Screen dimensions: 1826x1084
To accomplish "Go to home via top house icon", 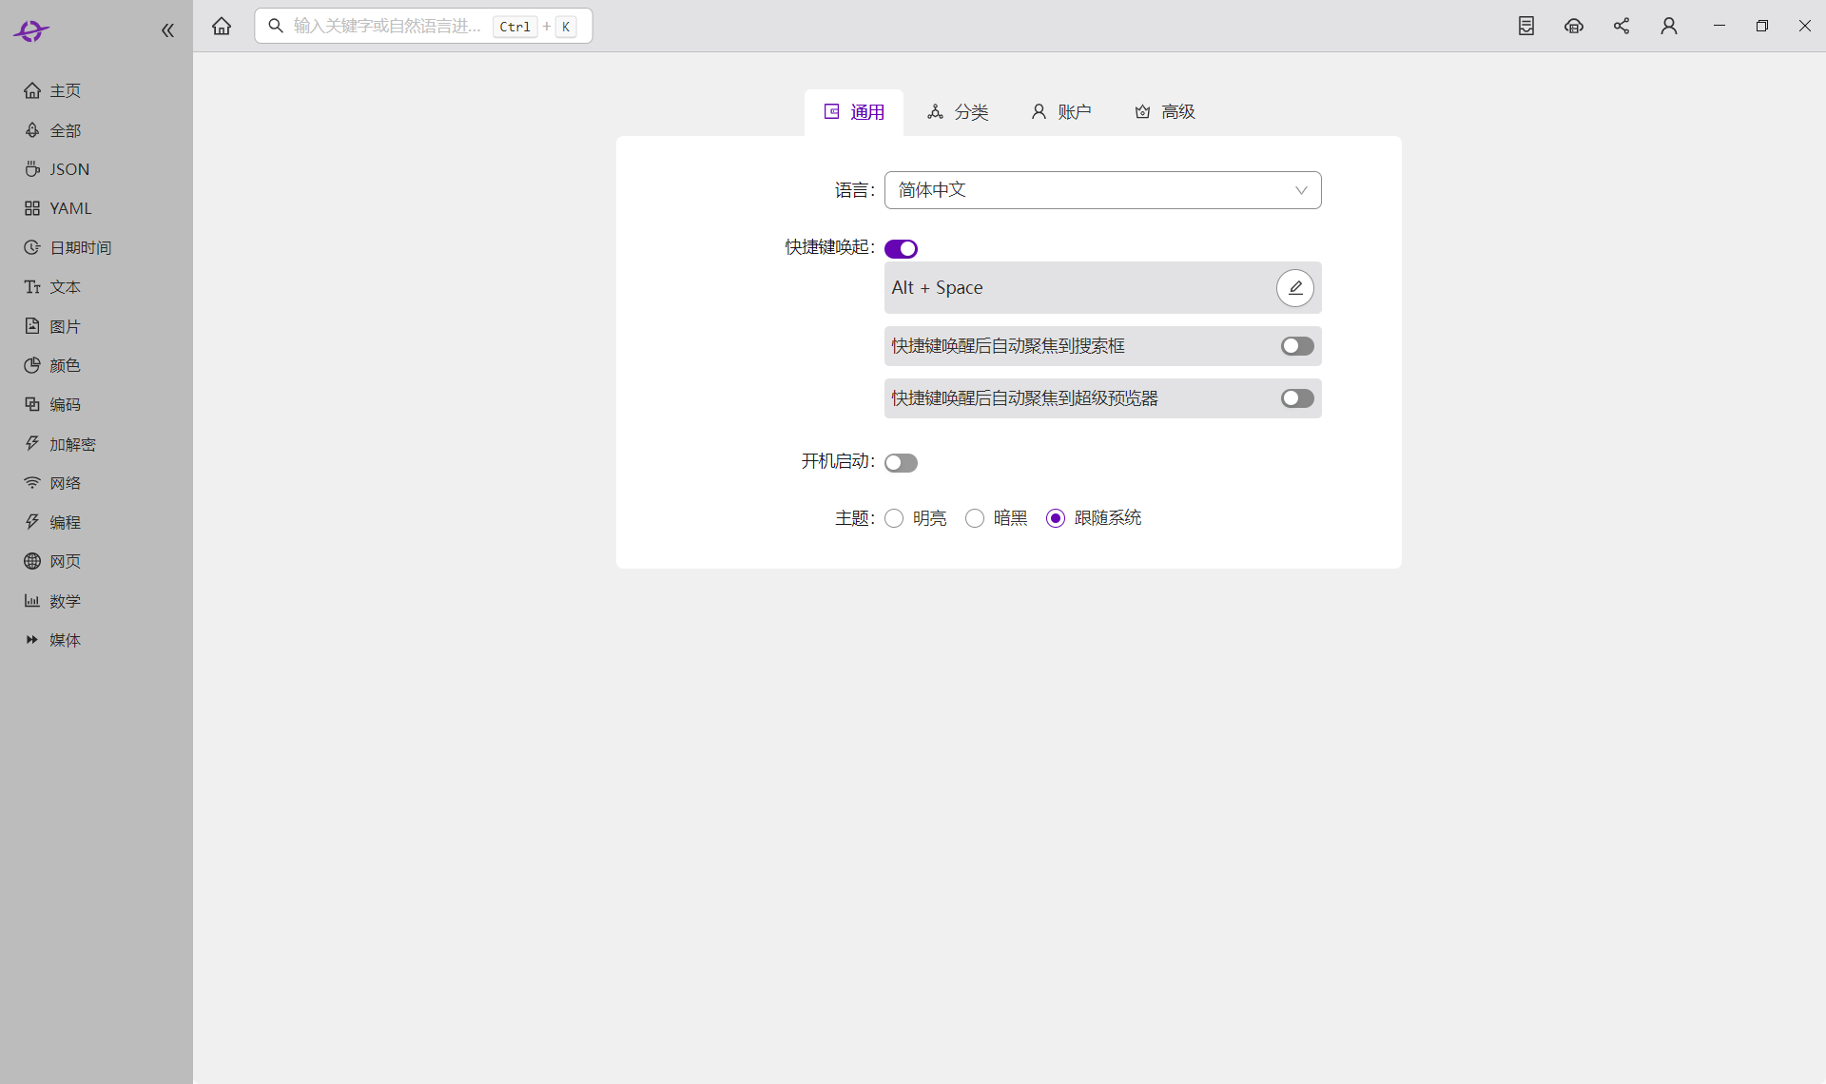I will [222, 26].
